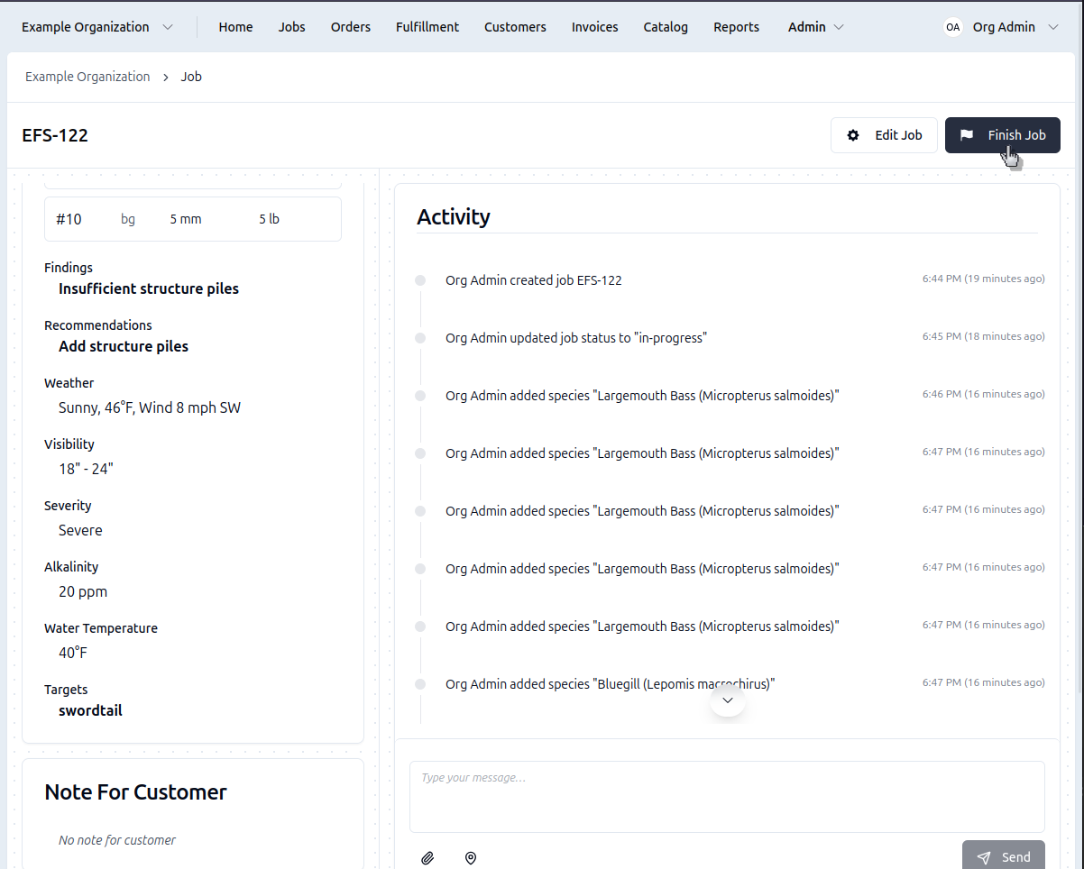Send the activity message
The image size is (1084, 869).
coord(1003,857)
